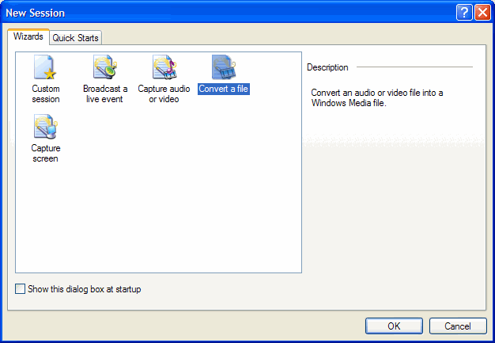Click 'Show this dialog box at startup' label

[84, 290]
